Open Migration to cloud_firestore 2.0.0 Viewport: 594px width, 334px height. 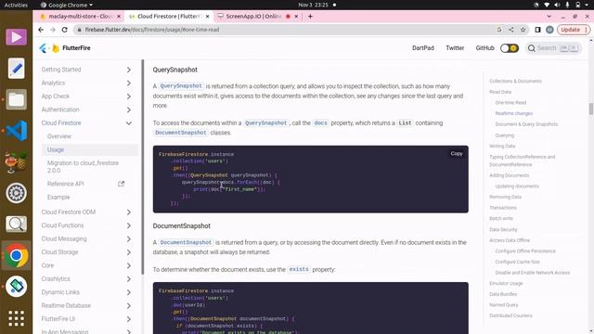coord(83,167)
